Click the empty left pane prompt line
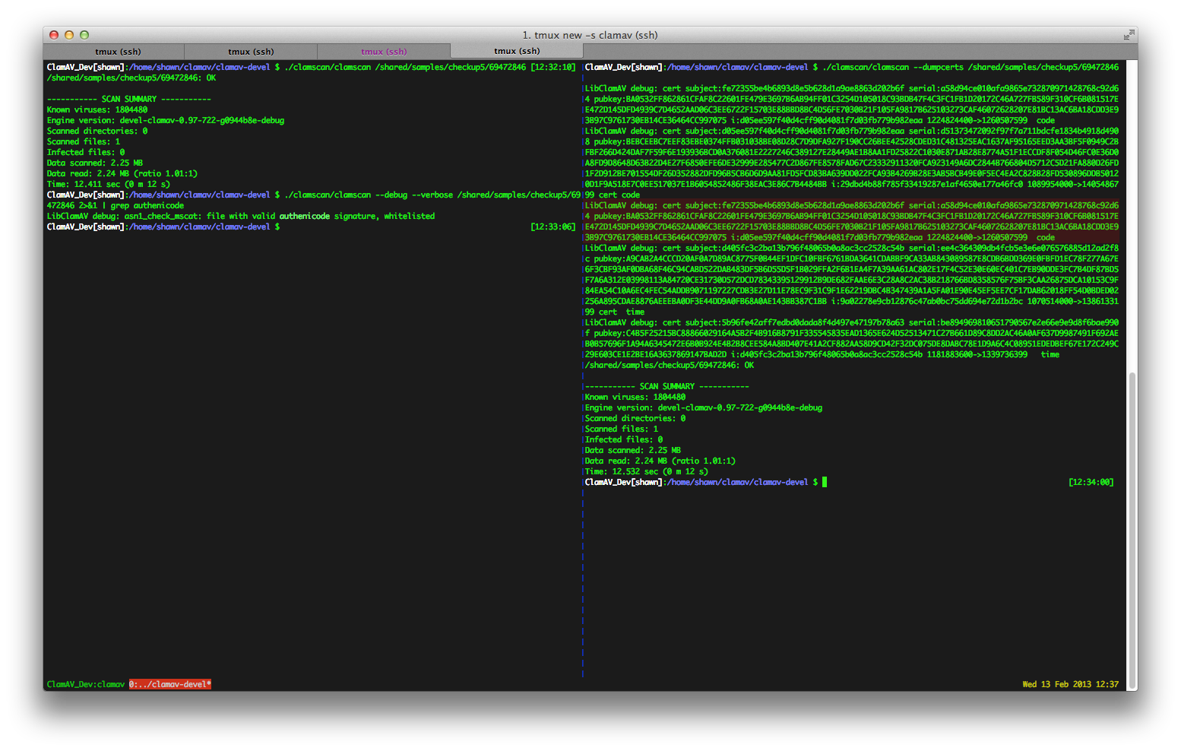Screen dimensions: 1181x751 pos(312,227)
